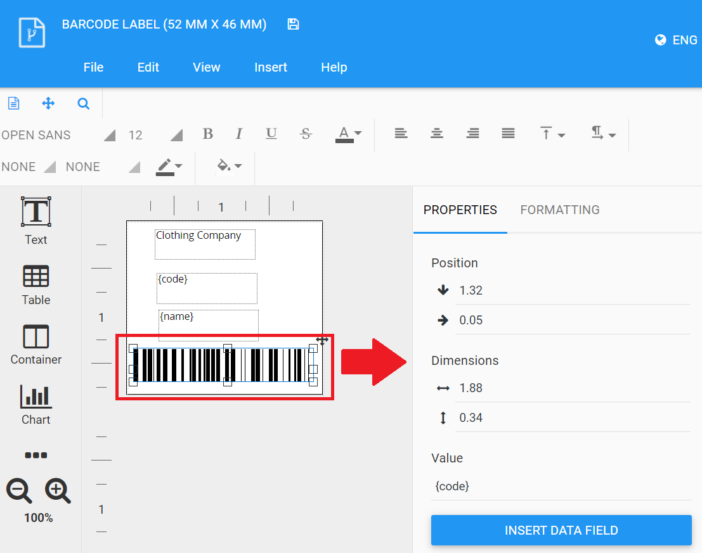This screenshot has height=553, width=702.
Task: Open the font color dropdown
Action: coord(348,134)
